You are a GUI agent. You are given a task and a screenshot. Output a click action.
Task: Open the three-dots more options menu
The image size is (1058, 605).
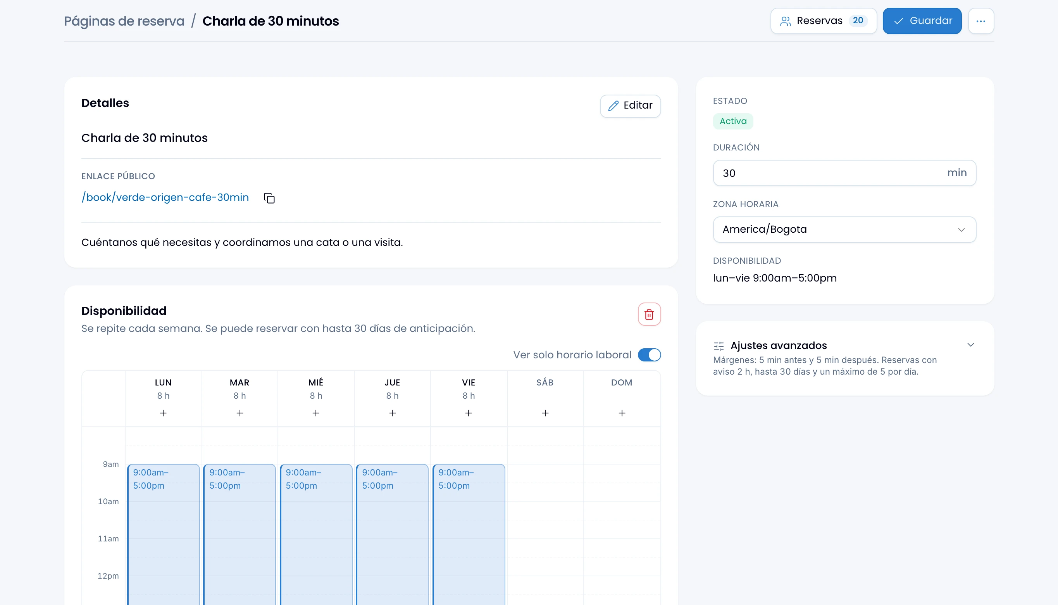(x=981, y=21)
